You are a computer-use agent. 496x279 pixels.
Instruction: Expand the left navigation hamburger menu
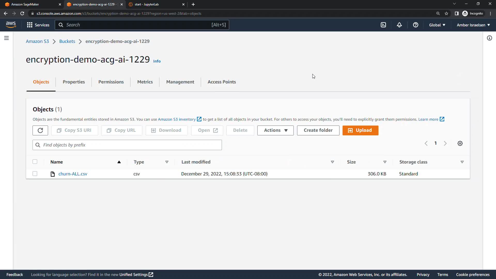pyautogui.click(x=6, y=38)
